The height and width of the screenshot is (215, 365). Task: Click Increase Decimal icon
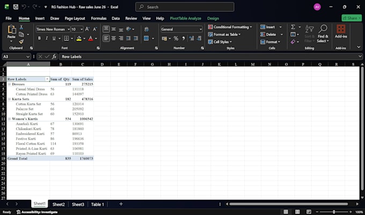pyautogui.click(x=192, y=38)
